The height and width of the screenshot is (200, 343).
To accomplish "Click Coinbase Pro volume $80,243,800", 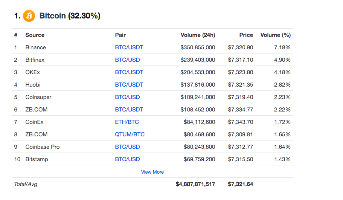I will 199,147.
